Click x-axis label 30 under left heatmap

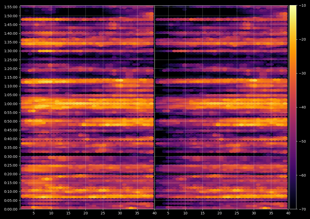point(120,213)
